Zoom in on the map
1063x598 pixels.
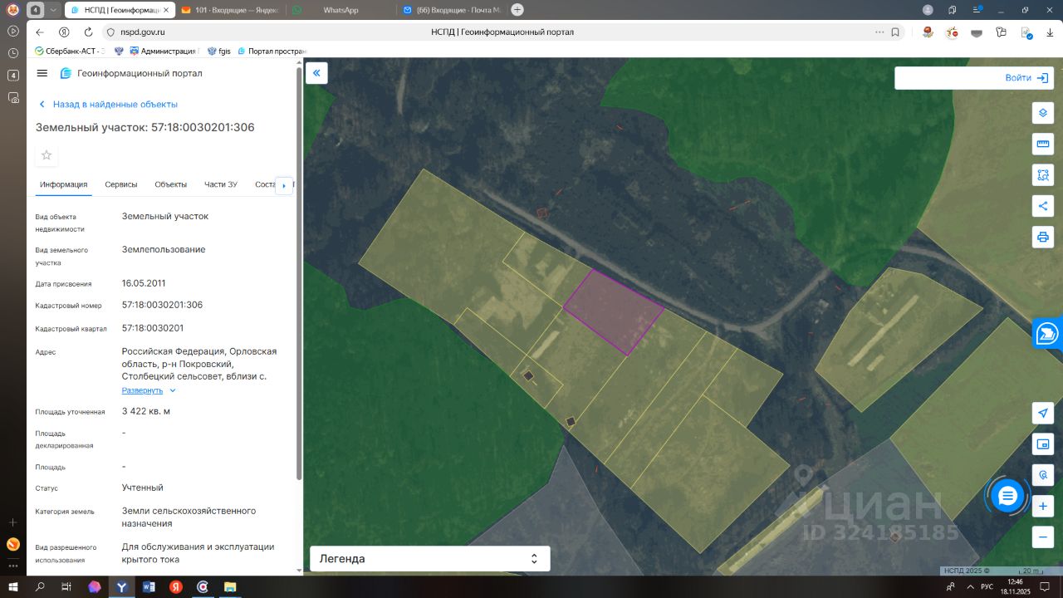click(1043, 506)
